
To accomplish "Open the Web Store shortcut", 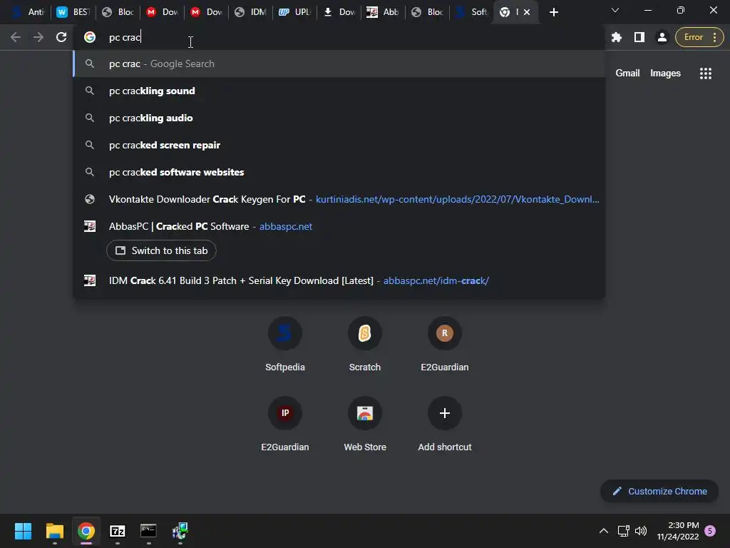I will 364,424.
